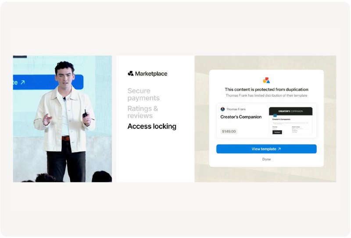Open the Creator's Companion preview thumbnail
The height and width of the screenshot is (238, 351).
(290, 121)
